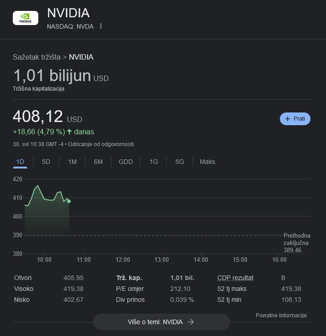Click the current price dot on chart

69,201
